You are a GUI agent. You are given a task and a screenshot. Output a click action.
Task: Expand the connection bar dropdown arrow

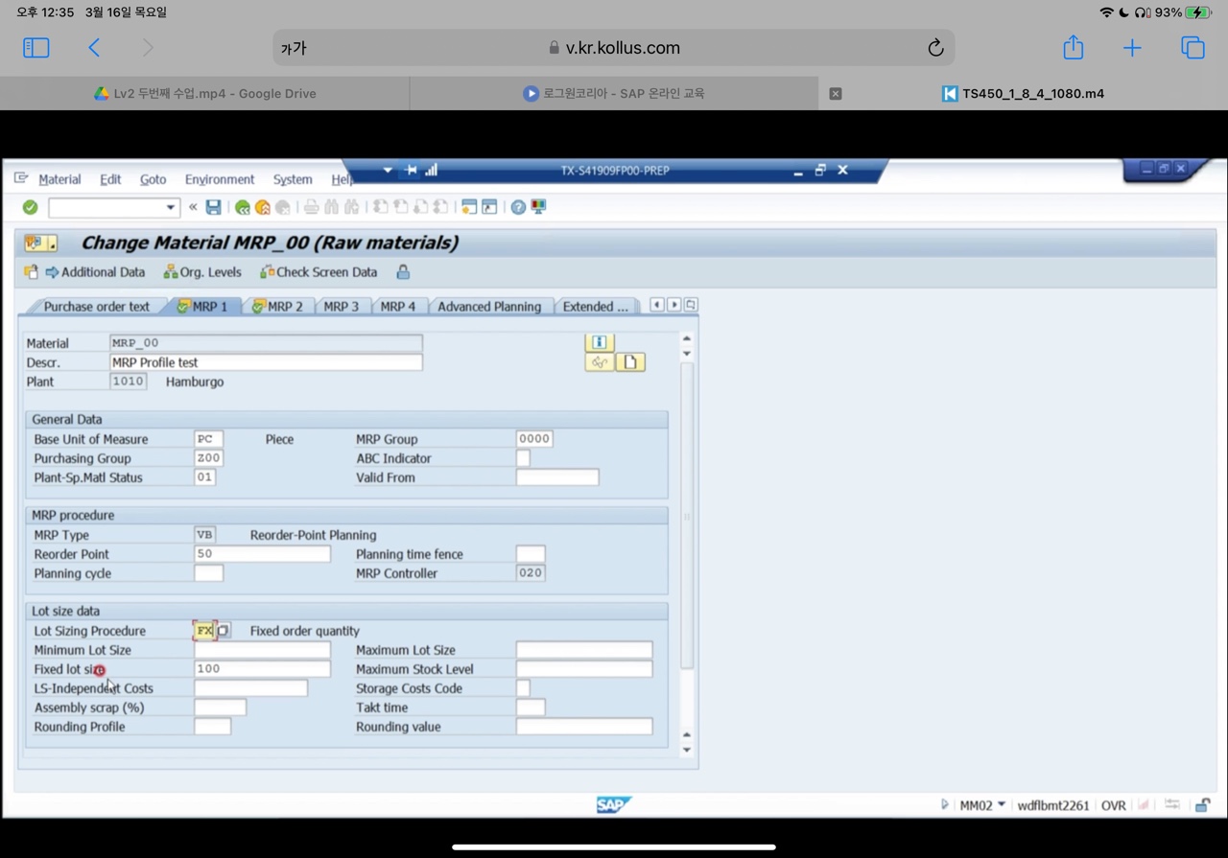[x=388, y=170]
